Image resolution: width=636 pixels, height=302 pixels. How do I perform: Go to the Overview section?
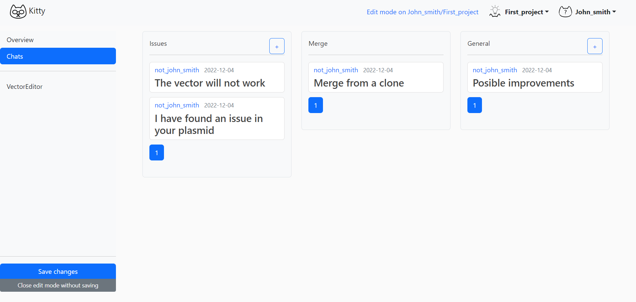(20, 40)
